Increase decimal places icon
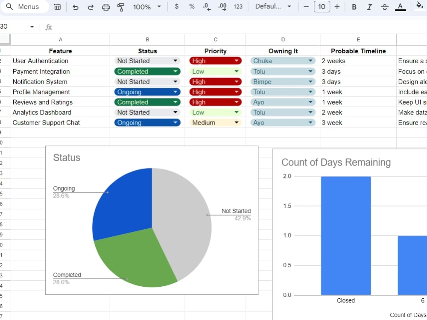The width and height of the screenshot is (427, 320). pyautogui.click(x=222, y=7)
